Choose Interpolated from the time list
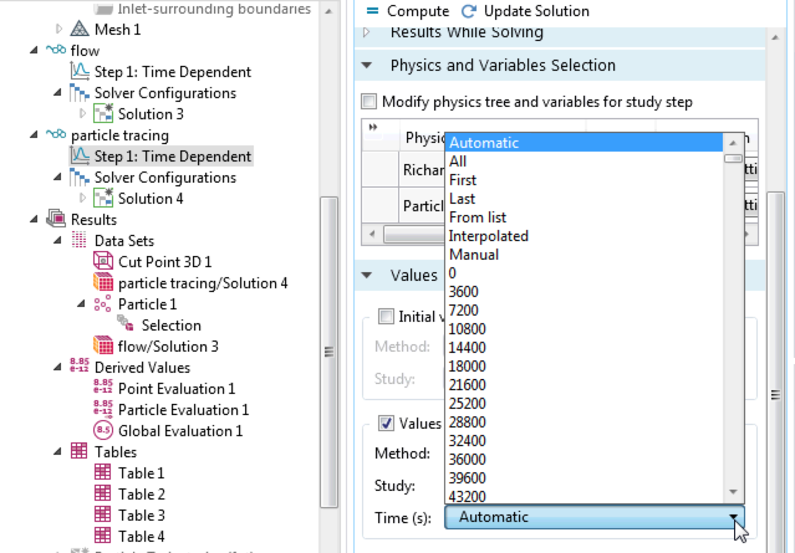The width and height of the screenshot is (795, 553). point(488,235)
